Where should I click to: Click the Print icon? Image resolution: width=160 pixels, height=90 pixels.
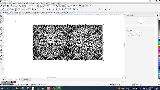coord(16,6)
